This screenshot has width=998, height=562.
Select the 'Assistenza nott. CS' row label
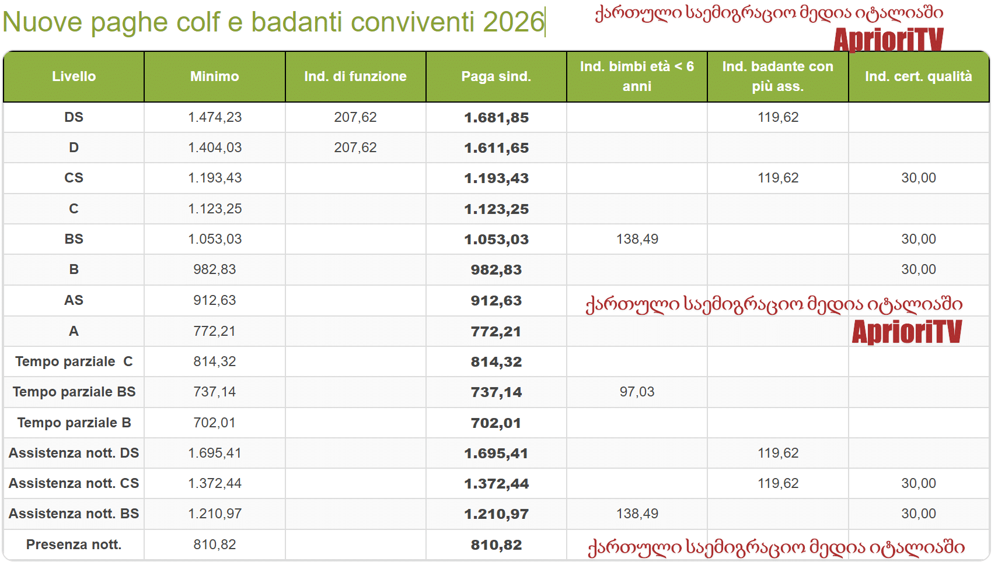[74, 483]
